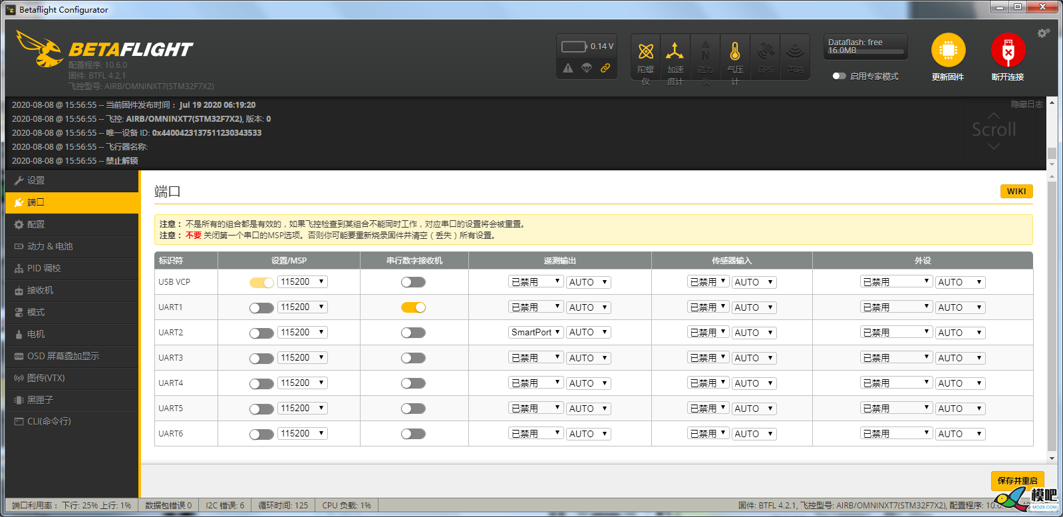
Task: Enable MSP switch for UART3
Action: coord(261,358)
